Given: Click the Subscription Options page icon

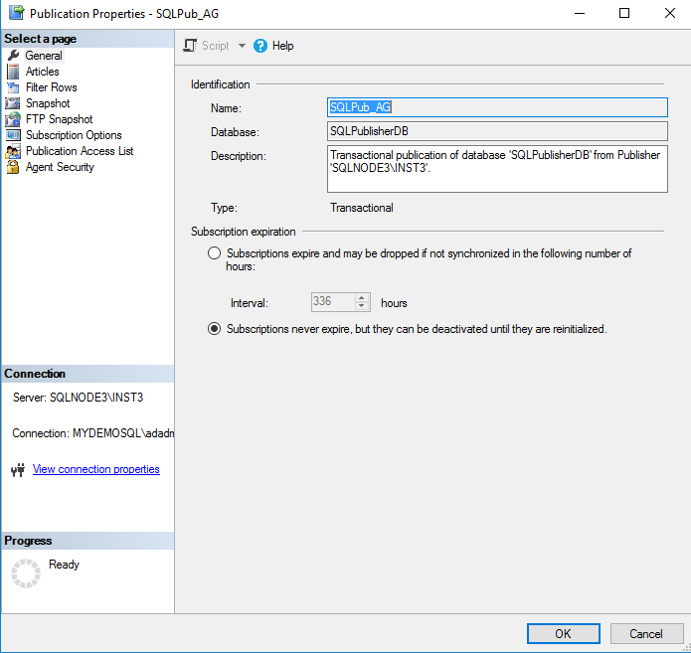Looking at the screenshot, I should click(13, 135).
